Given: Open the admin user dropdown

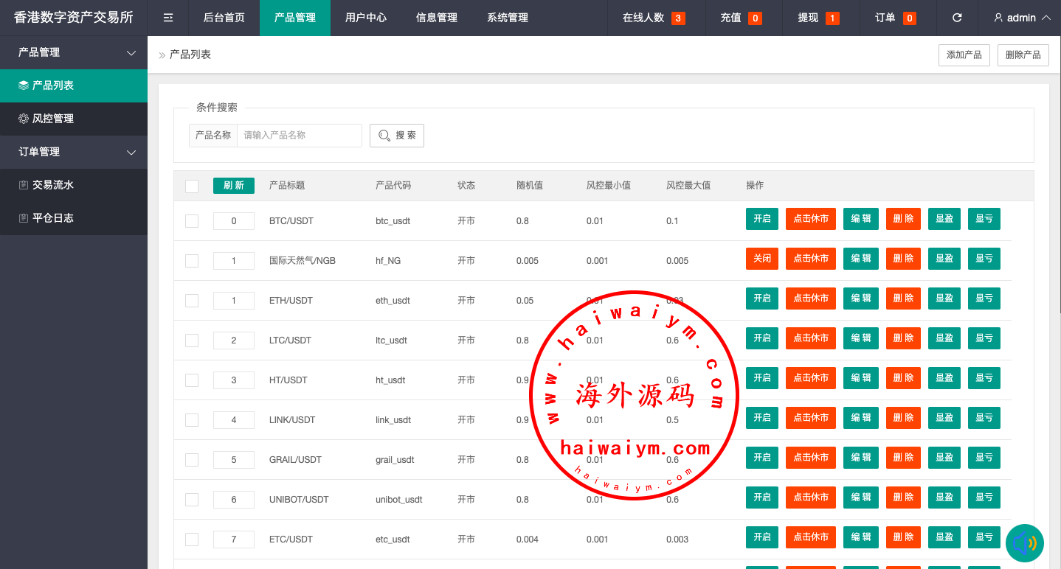Looking at the screenshot, I should [1022, 18].
